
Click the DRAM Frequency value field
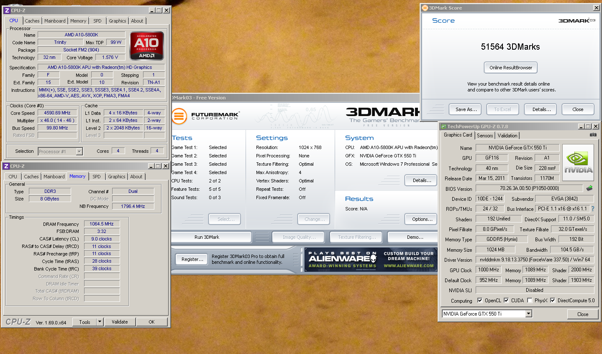(102, 224)
